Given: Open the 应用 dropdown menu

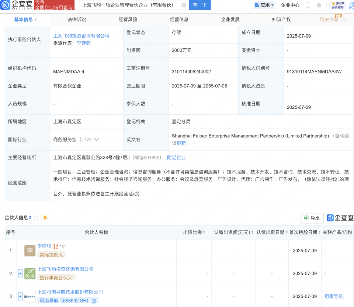Looking at the screenshot, I should (264, 5).
